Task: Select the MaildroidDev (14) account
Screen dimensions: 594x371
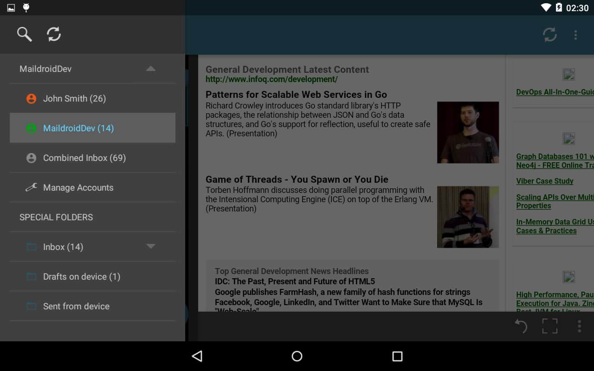Action: tap(78, 128)
